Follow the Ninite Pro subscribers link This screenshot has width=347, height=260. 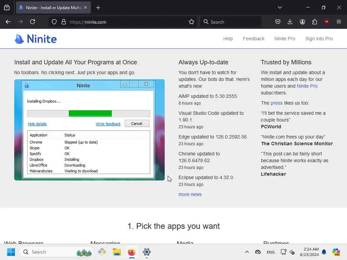(x=307, y=86)
